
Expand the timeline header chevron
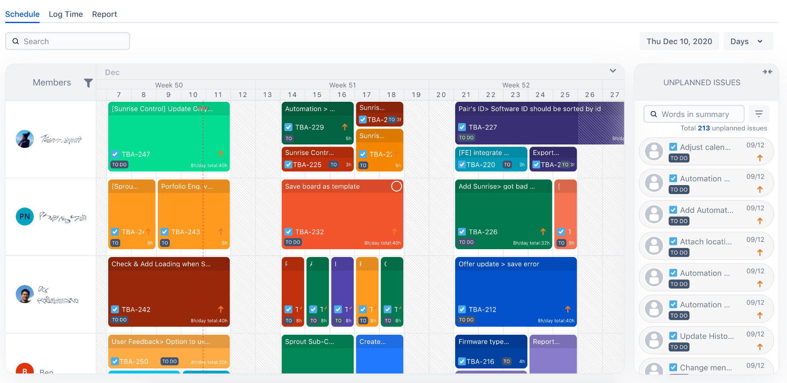612,71
